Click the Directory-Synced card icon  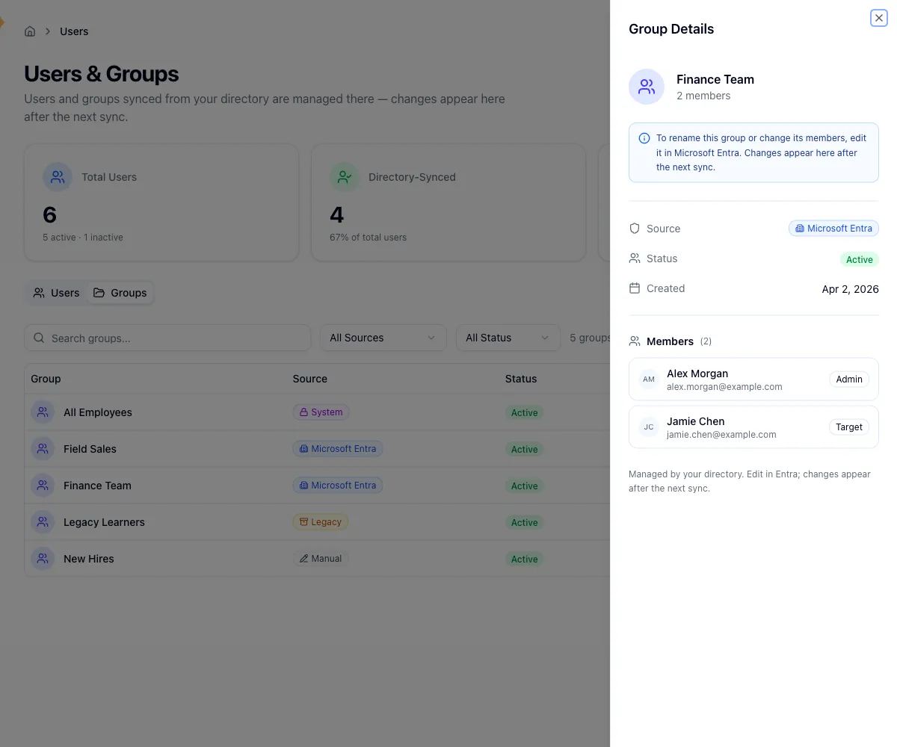pos(345,177)
